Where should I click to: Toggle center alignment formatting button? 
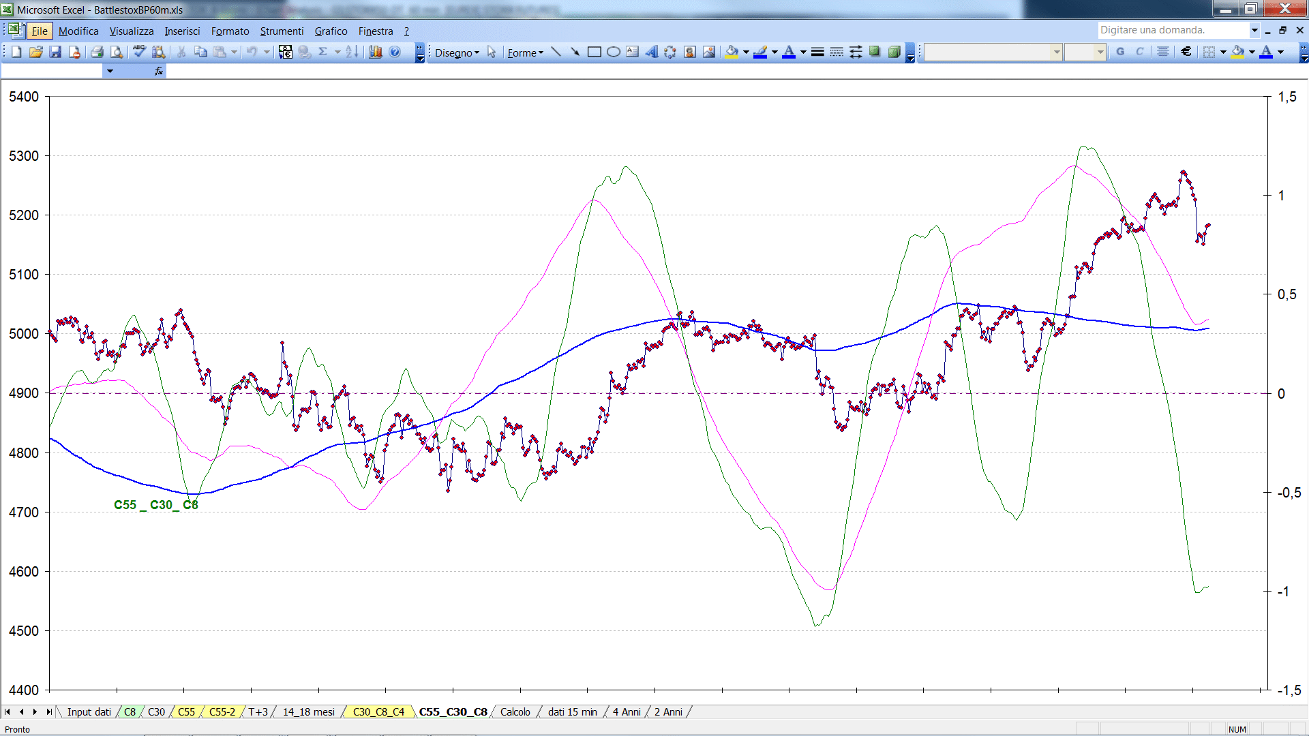click(x=1163, y=52)
